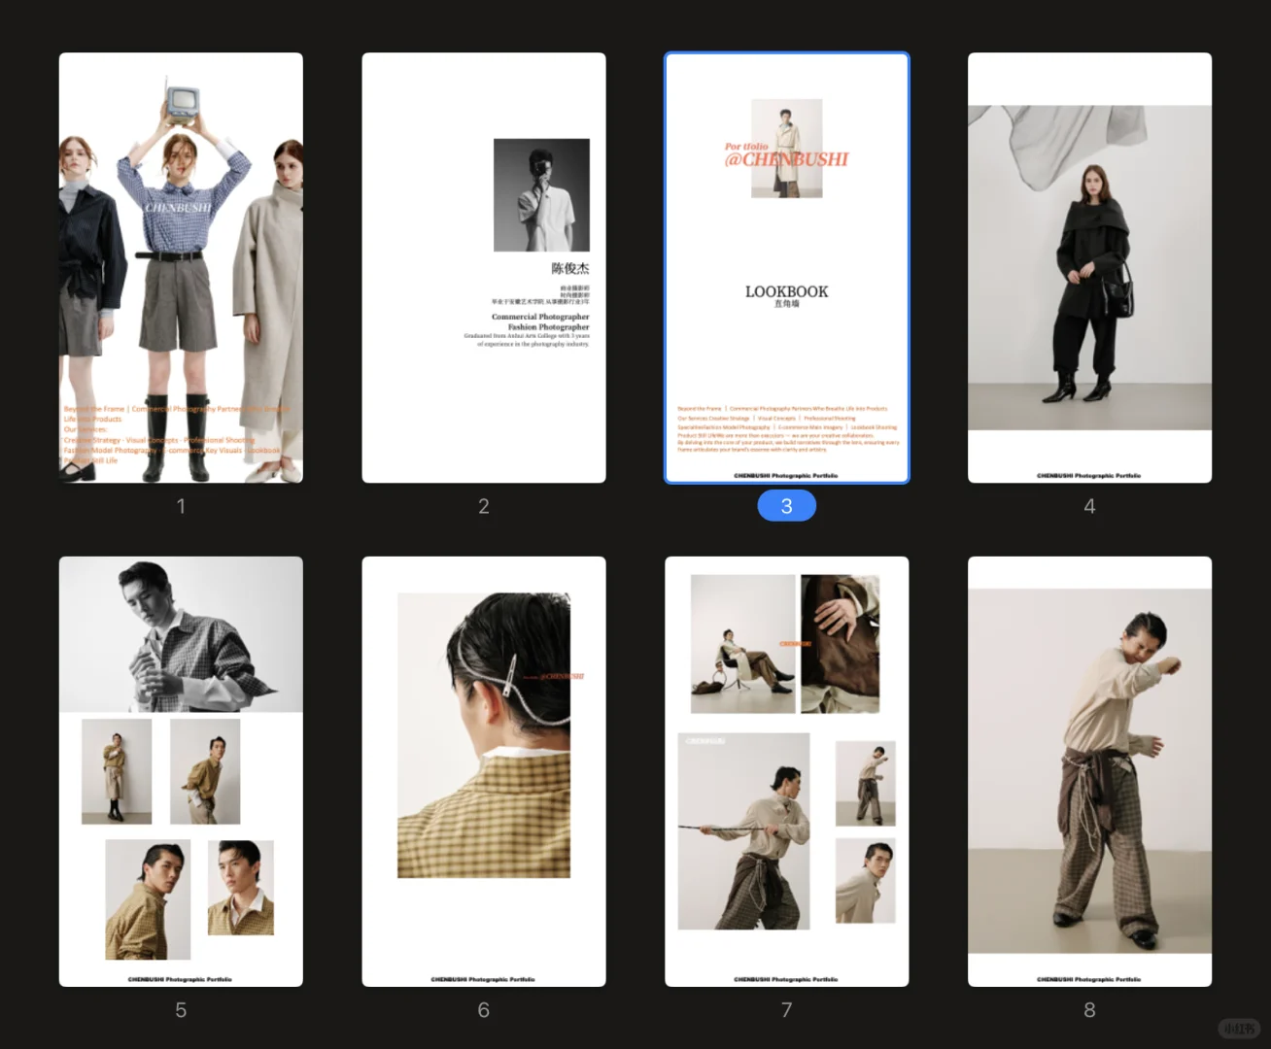Click the highlighted page number 3 badge
Screen dimensions: 1271x1049
click(787, 506)
